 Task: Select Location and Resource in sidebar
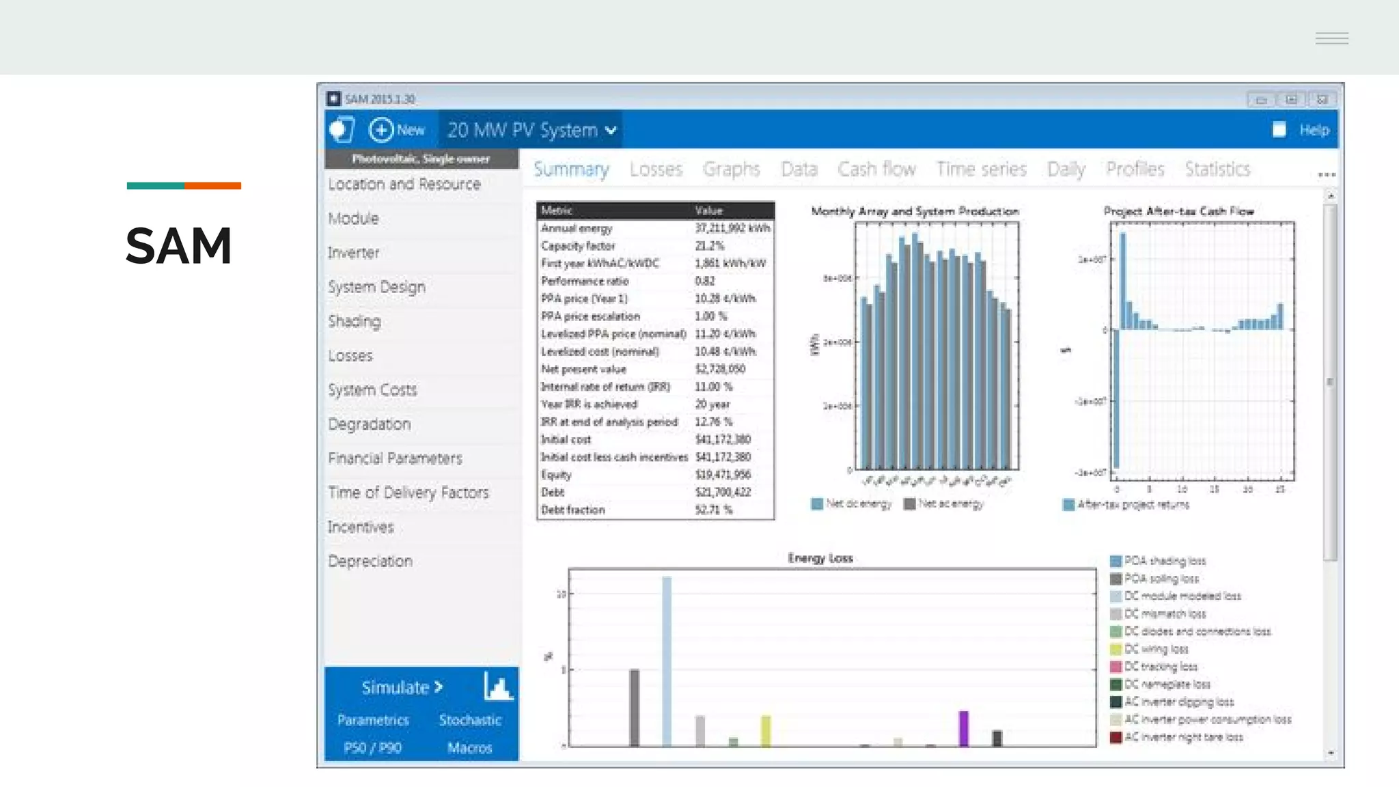click(404, 184)
